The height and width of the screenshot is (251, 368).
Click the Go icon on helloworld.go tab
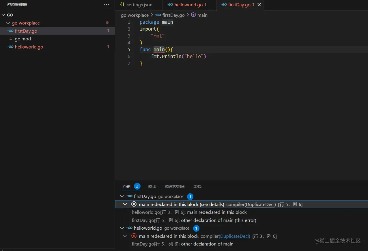(x=170, y=5)
